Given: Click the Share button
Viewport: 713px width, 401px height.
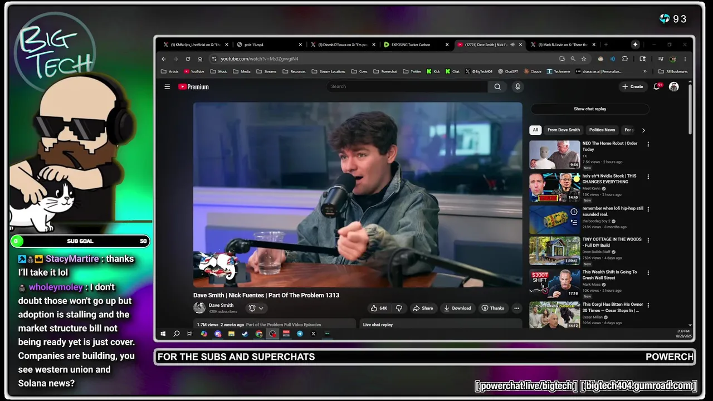Looking at the screenshot, I should [423, 308].
